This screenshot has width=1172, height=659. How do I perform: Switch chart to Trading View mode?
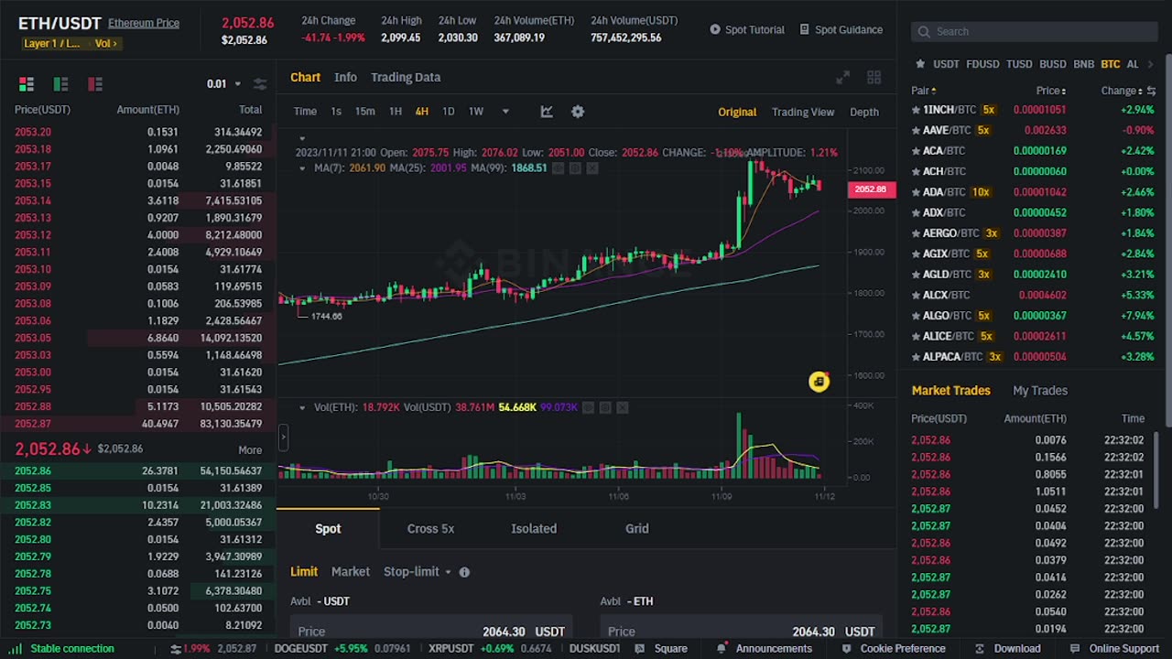803,112
